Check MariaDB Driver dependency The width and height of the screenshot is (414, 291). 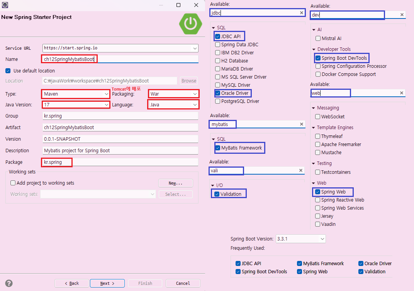pos(217,69)
